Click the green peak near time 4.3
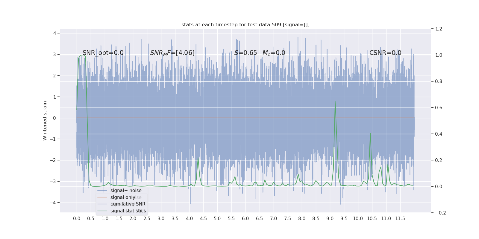The height and width of the screenshot is (239, 479). tap(198, 158)
